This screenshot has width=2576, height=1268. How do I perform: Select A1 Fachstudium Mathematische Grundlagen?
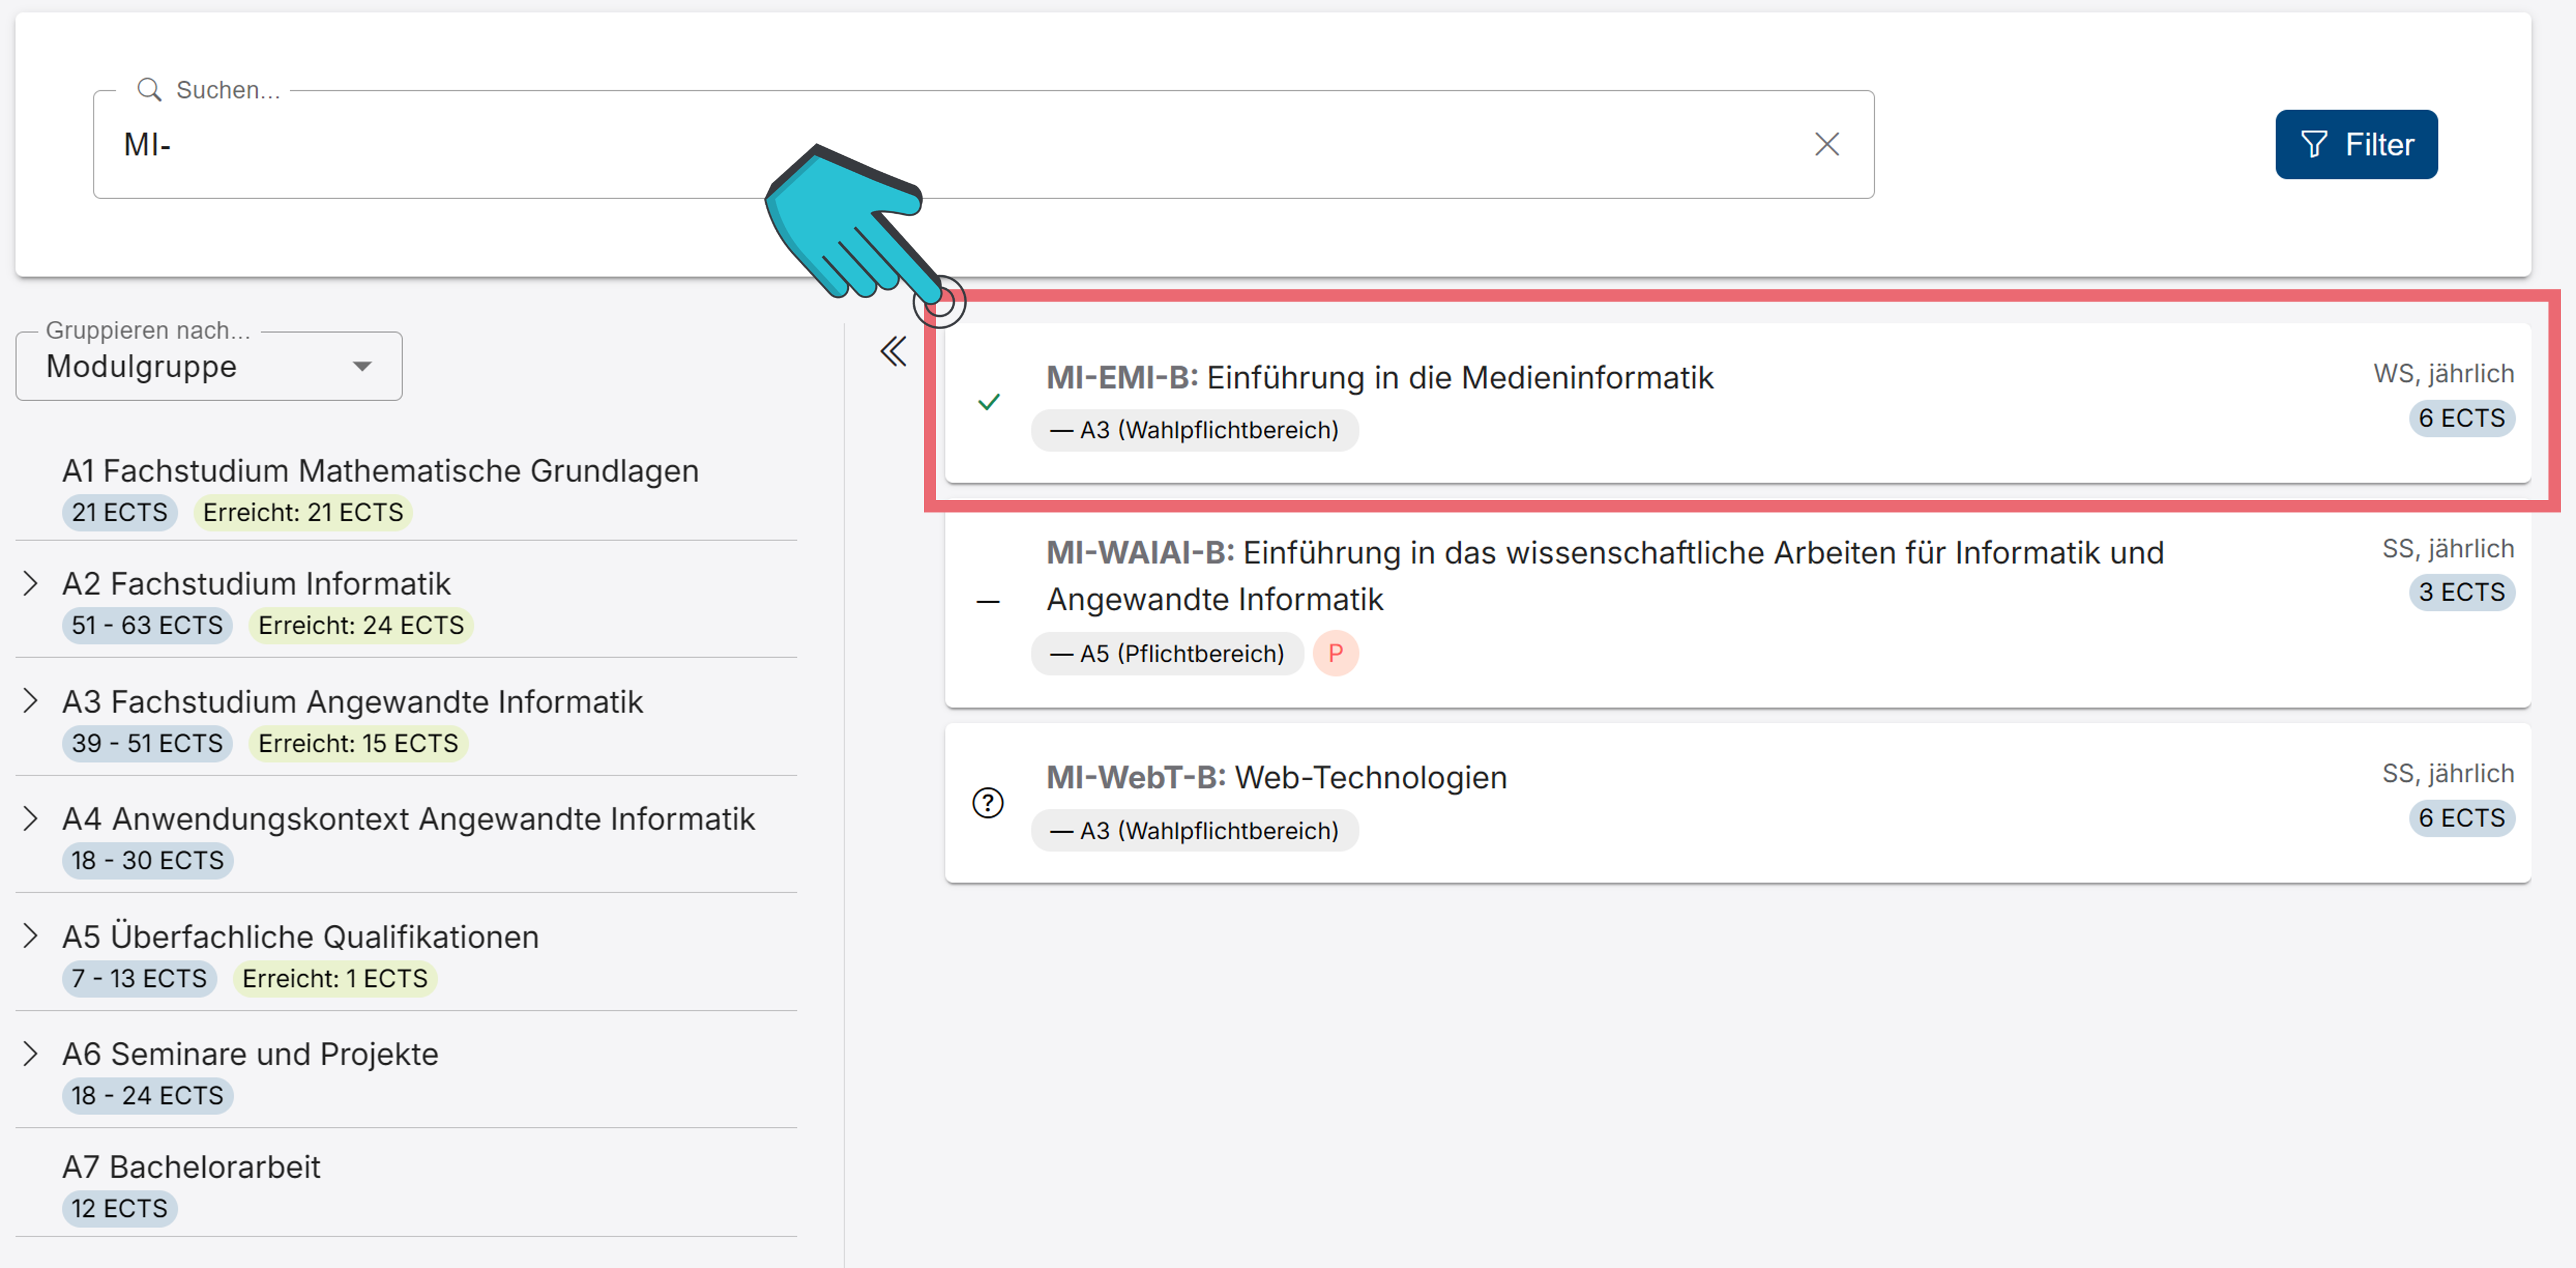point(380,470)
